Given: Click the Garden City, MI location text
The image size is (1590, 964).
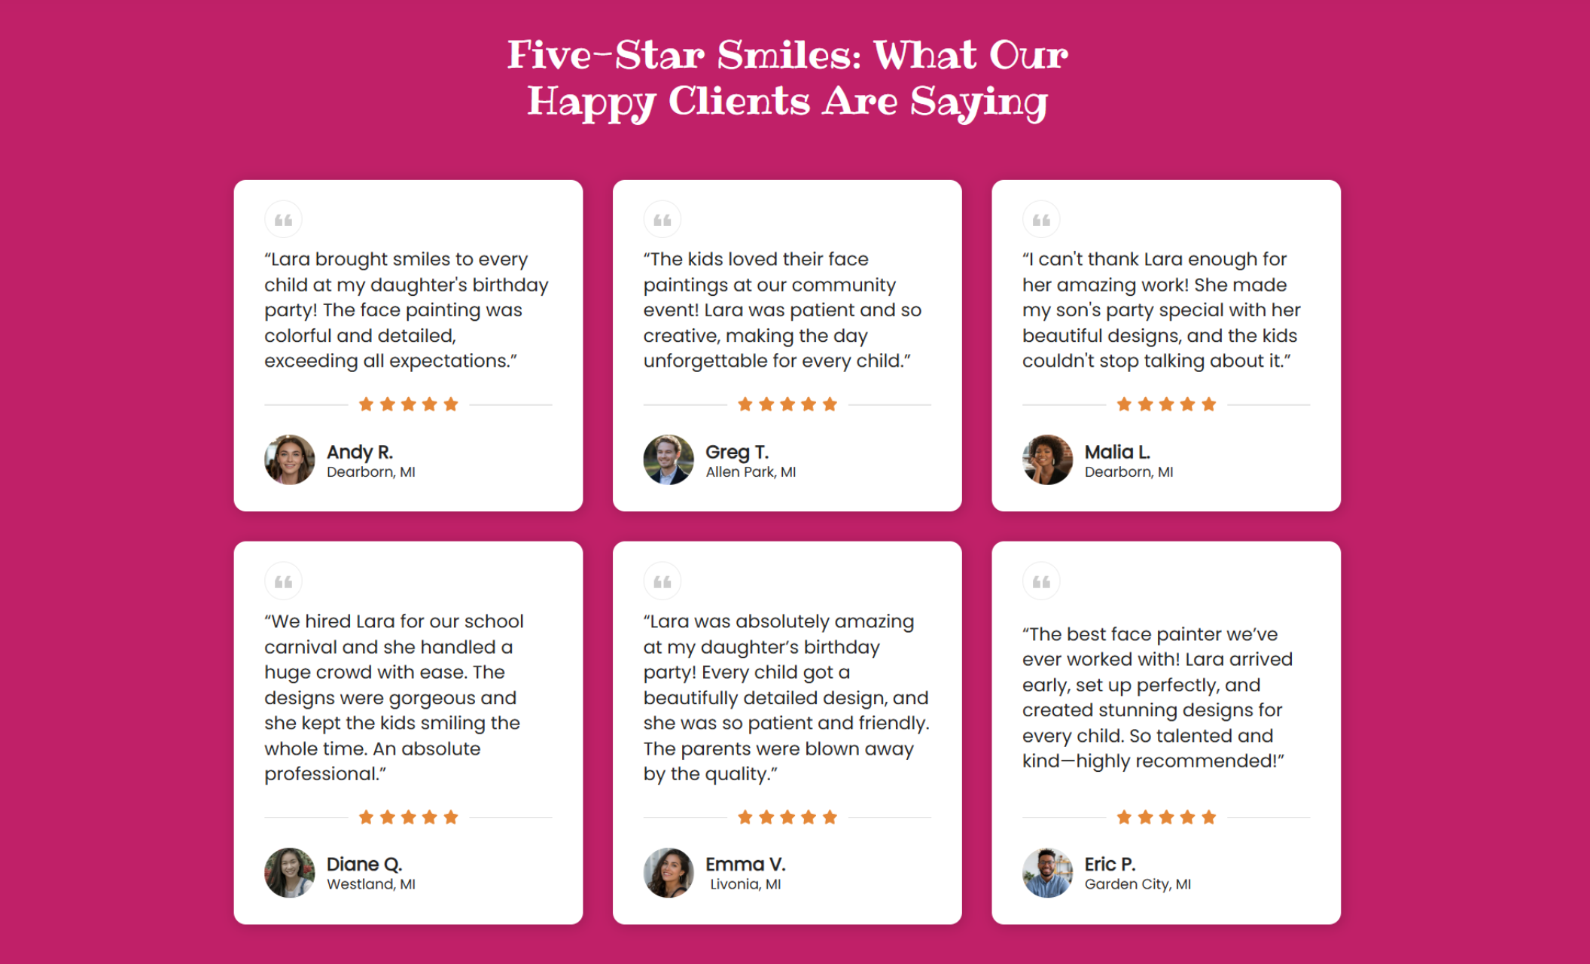Looking at the screenshot, I should (x=1138, y=884).
